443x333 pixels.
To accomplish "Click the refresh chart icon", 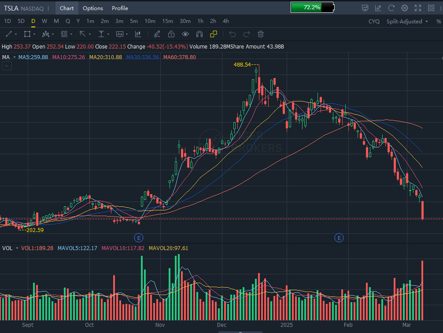I will (391, 8).
